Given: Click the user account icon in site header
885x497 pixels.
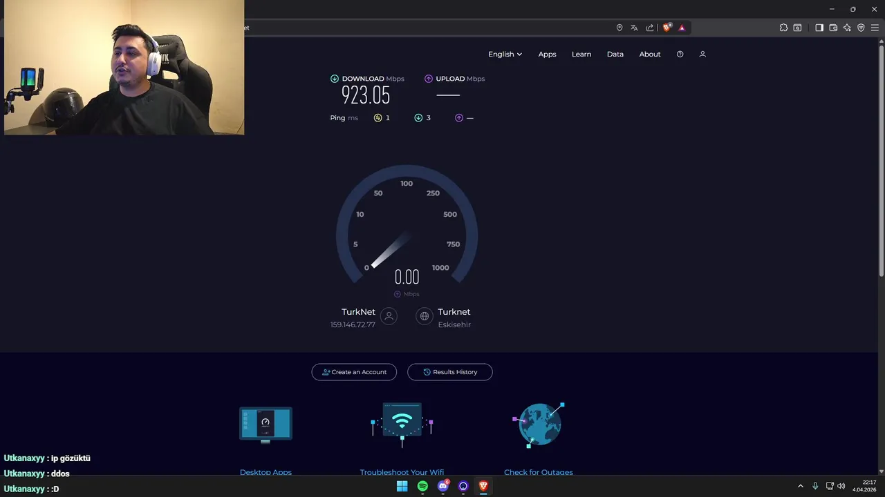Looking at the screenshot, I should (x=702, y=54).
